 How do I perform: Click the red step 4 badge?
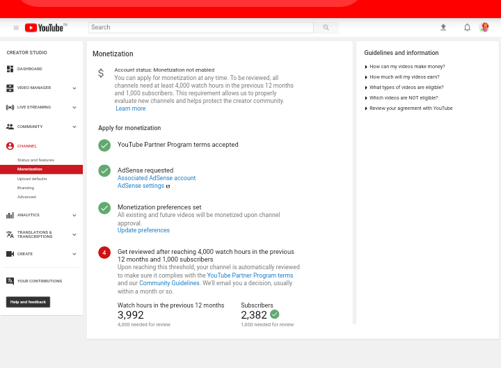(x=104, y=253)
